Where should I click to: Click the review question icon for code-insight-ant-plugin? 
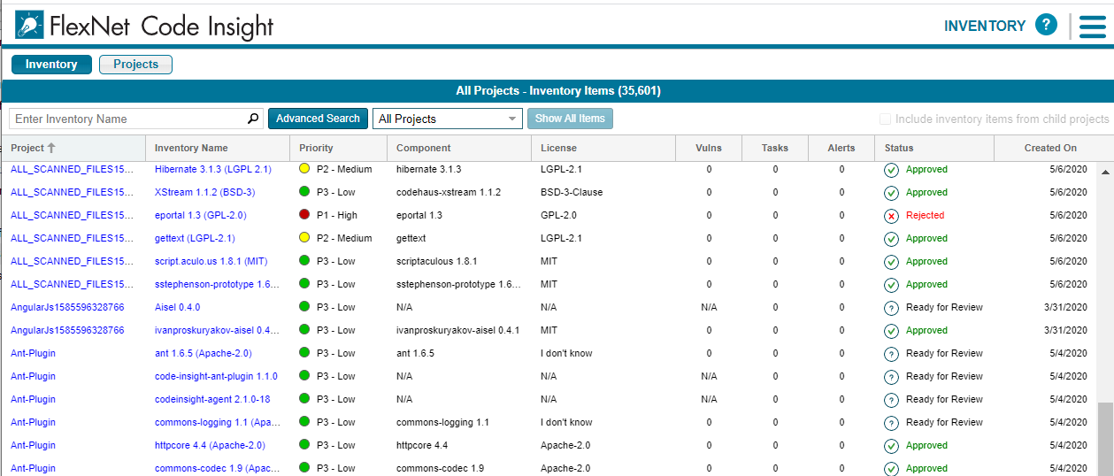pyautogui.click(x=891, y=377)
